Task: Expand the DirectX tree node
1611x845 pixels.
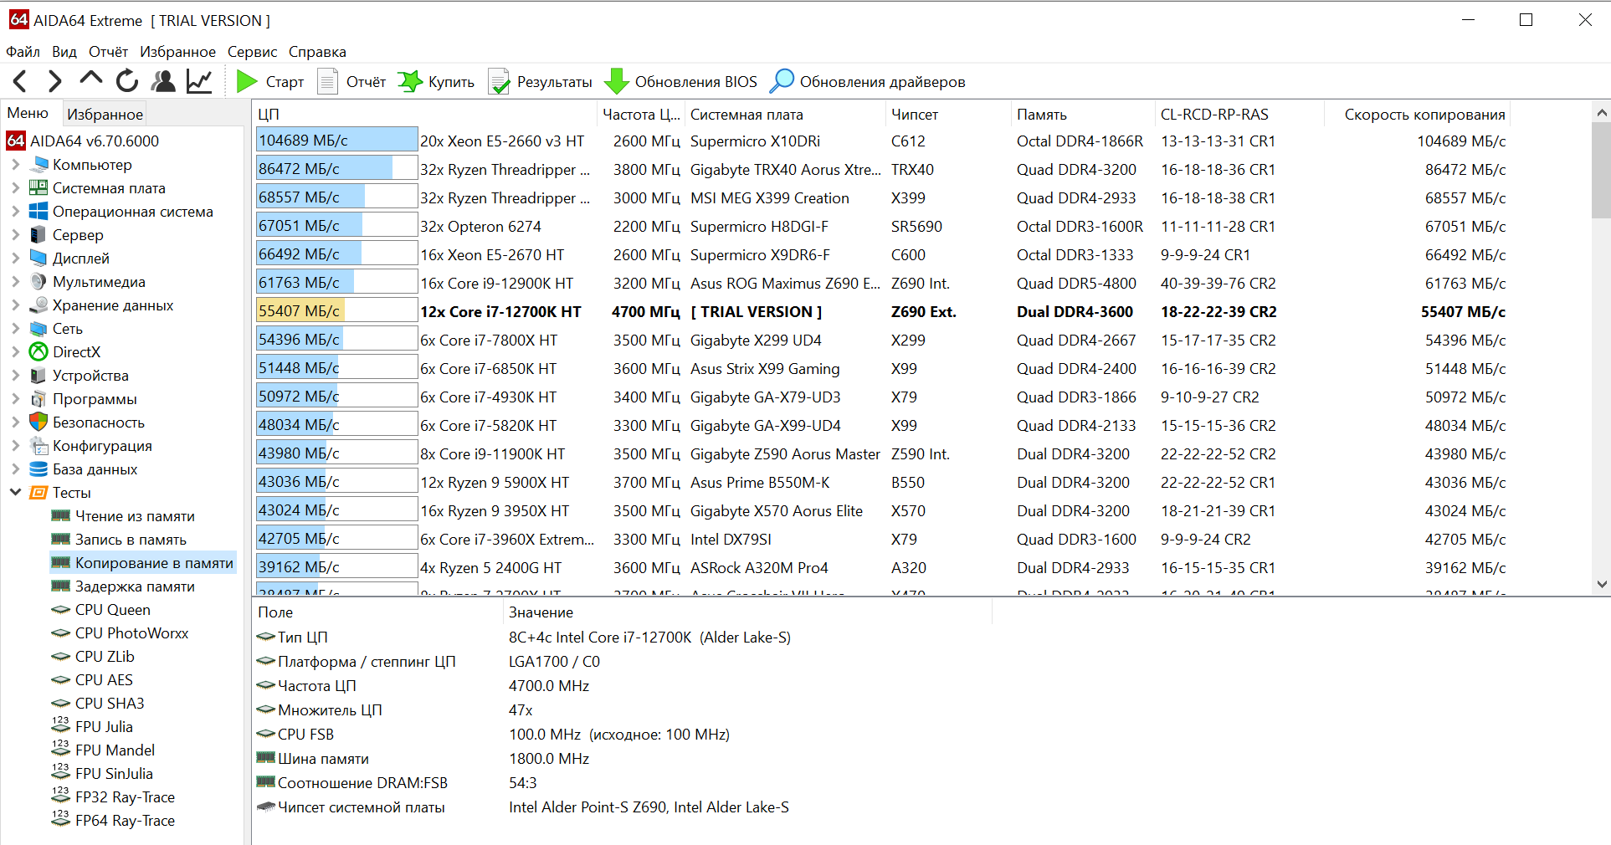Action: 16,352
